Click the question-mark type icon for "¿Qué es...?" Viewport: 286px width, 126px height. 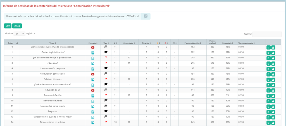pyautogui.click(x=106, y=63)
